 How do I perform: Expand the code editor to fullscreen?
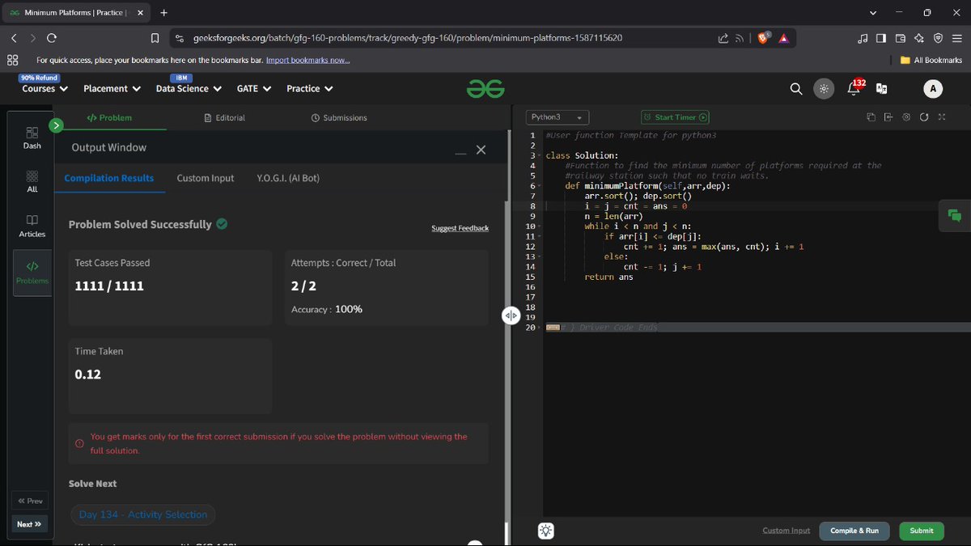coord(941,117)
